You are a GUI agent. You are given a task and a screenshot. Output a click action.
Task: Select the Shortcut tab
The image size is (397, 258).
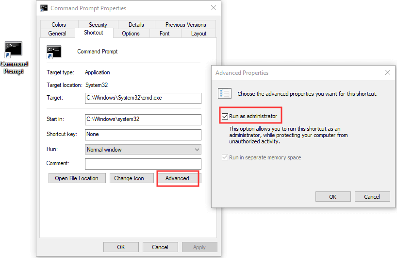94,33
